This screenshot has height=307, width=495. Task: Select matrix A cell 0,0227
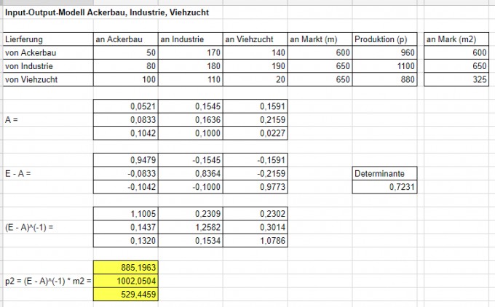(255, 133)
